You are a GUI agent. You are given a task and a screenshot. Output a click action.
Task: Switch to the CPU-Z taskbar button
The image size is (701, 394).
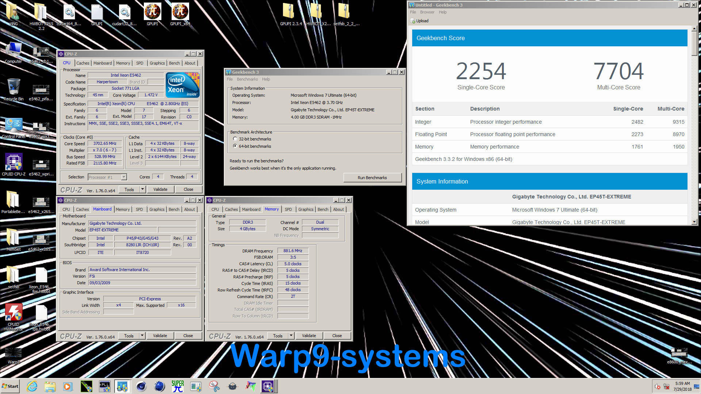(x=268, y=386)
